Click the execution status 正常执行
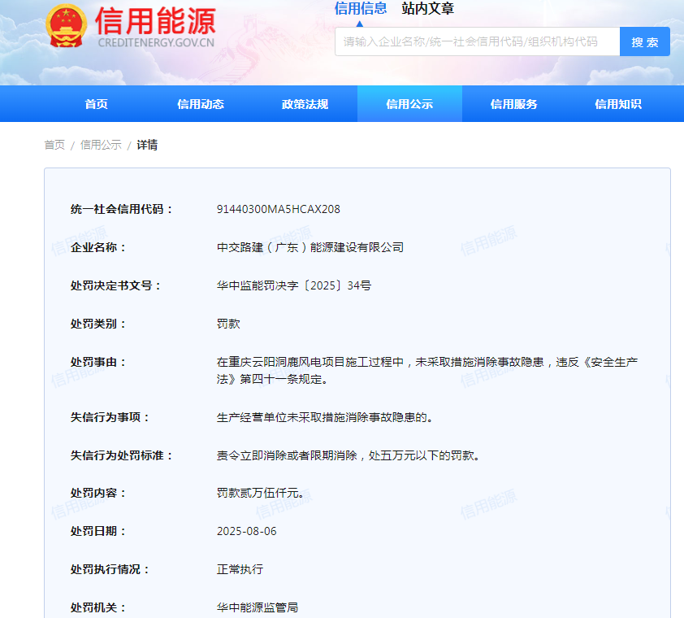Viewport: 684px width, 618px height. [240, 569]
